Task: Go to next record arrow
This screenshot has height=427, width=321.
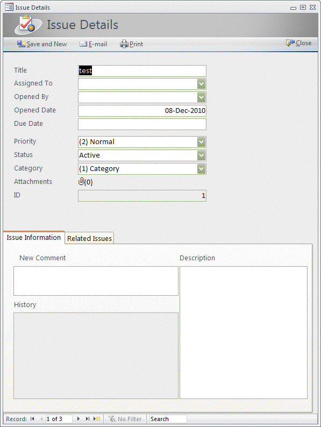Action: click(x=79, y=418)
